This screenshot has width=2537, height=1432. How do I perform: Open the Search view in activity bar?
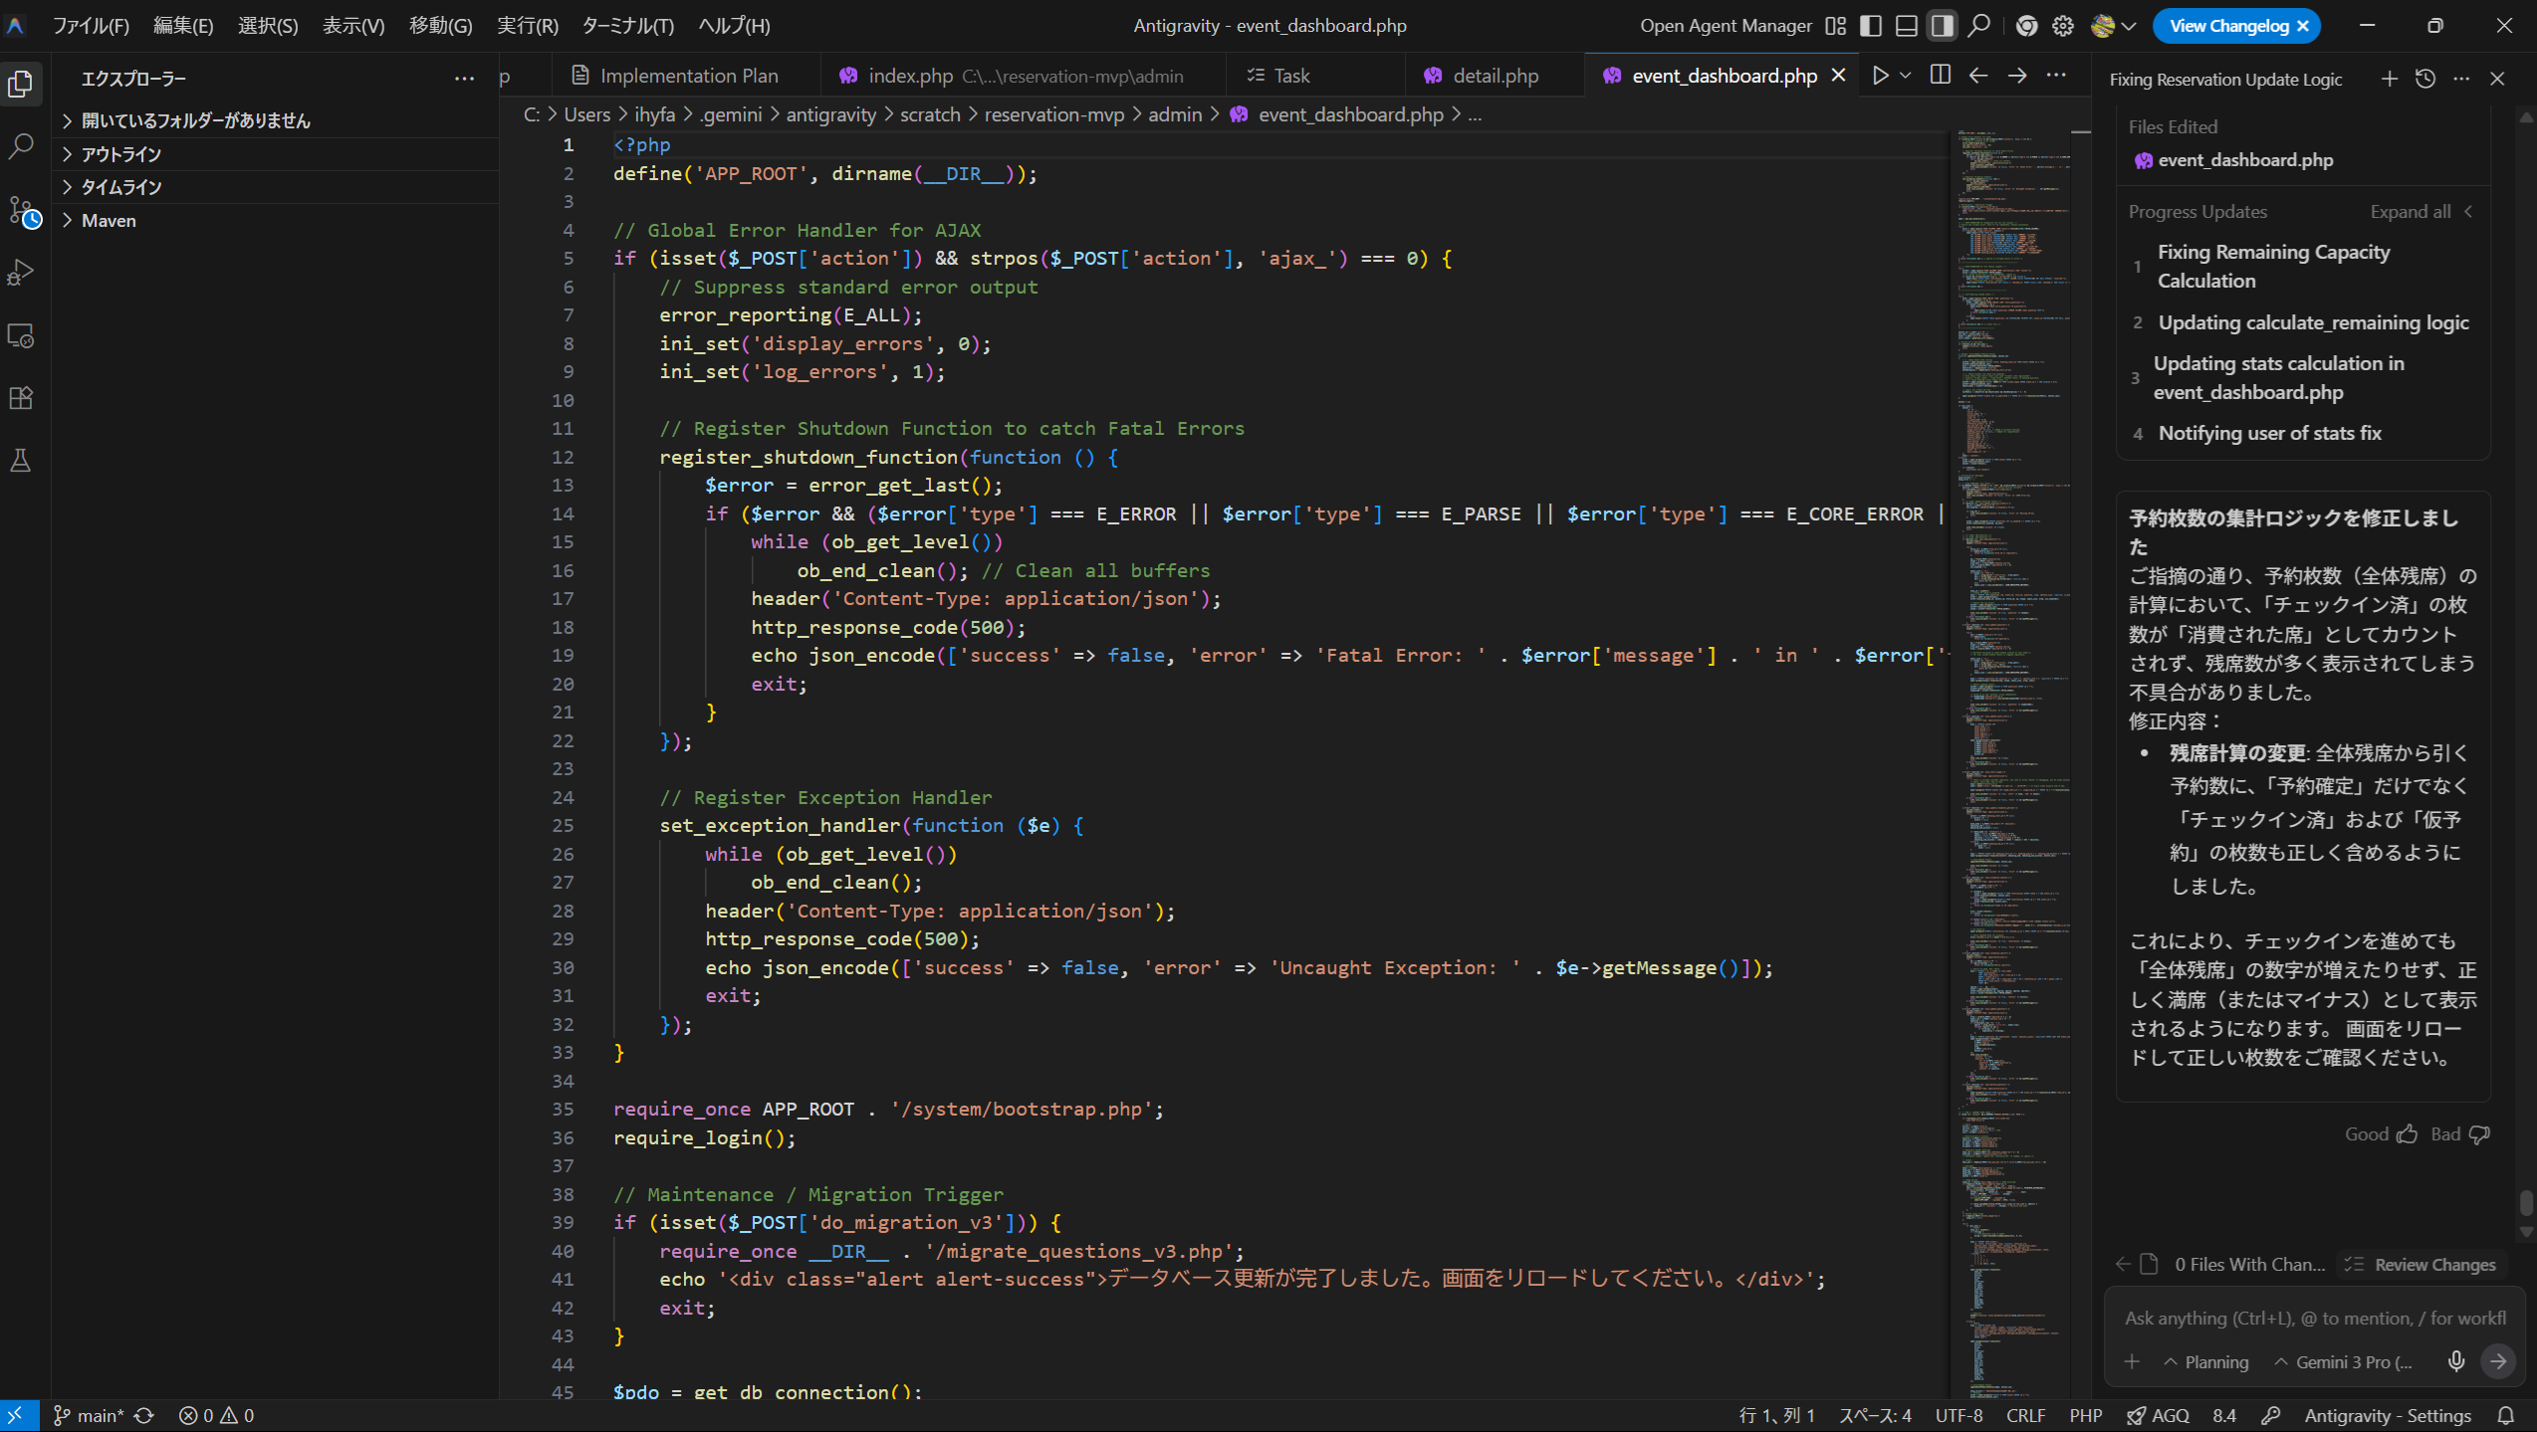point(21,146)
